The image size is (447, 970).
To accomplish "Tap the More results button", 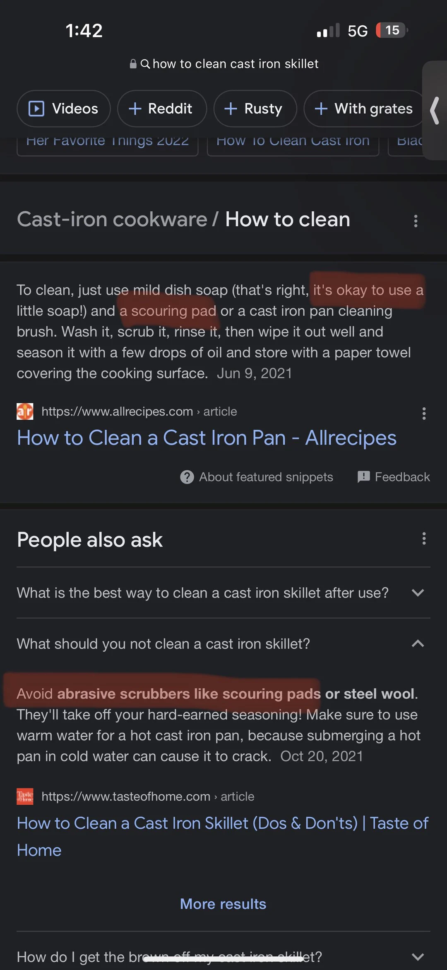I will pyautogui.click(x=223, y=904).
